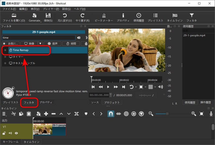Open the ファイル(F) menu

tap(9, 9)
